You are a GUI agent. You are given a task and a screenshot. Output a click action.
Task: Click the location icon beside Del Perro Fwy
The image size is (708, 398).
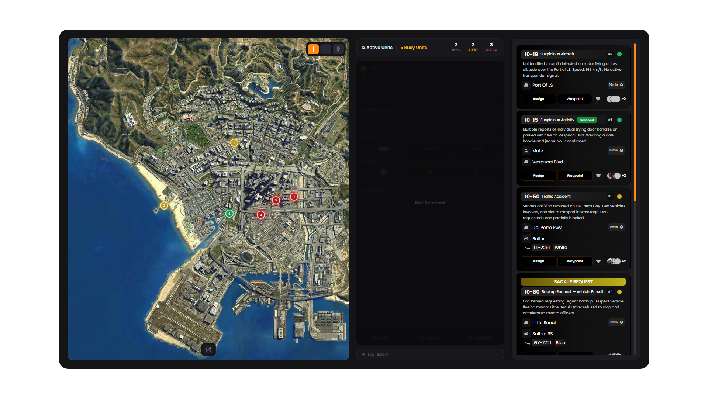pos(526,228)
